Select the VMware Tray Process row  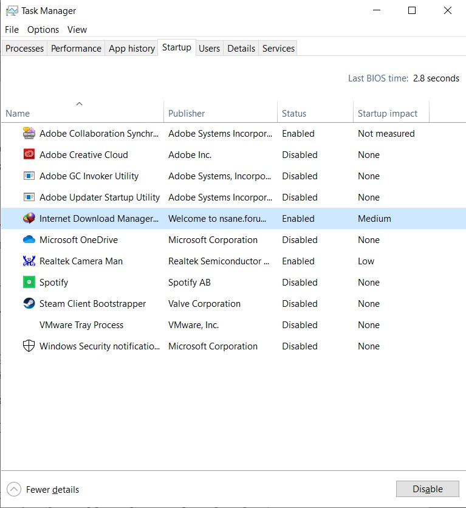(x=81, y=325)
